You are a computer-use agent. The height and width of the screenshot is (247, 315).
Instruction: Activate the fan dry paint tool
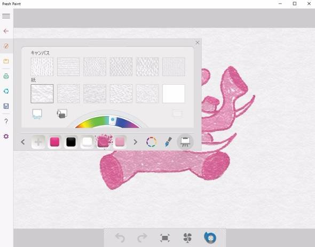(187, 238)
